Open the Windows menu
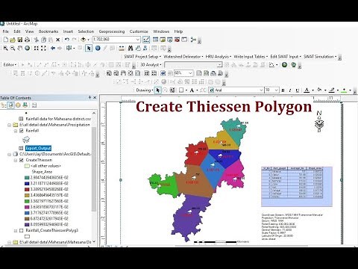This screenshot has width=358, height=269. [161, 31]
